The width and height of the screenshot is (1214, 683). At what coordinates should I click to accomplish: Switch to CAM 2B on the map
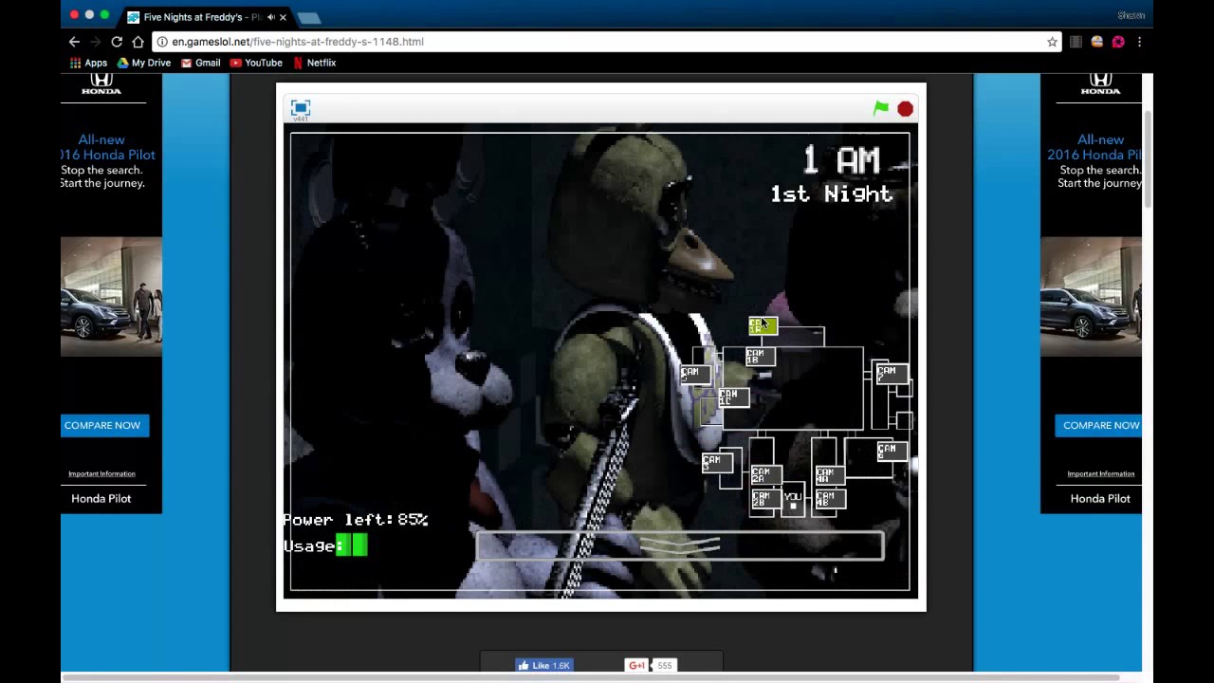point(765,499)
